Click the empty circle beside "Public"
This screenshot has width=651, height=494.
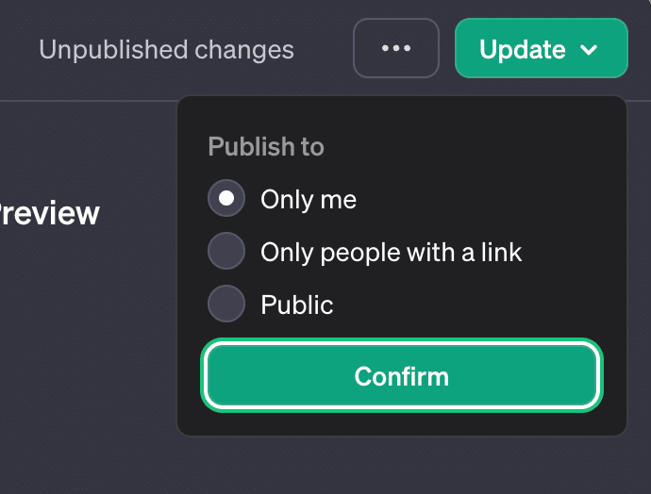tap(226, 305)
